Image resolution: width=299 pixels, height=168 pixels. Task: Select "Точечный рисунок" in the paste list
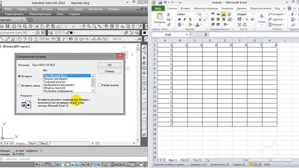point(54,82)
